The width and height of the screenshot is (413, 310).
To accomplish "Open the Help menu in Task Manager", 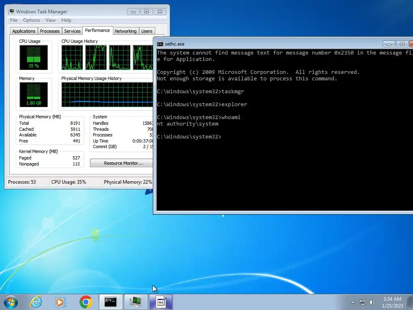I will pyautogui.click(x=66, y=20).
